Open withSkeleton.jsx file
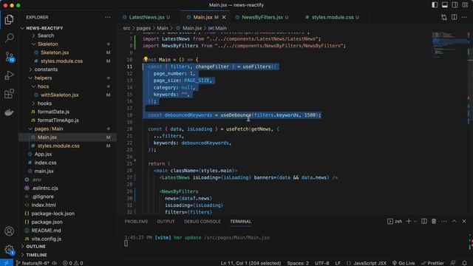Viewport: 473px width, 266px height. (x=59, y=95)
